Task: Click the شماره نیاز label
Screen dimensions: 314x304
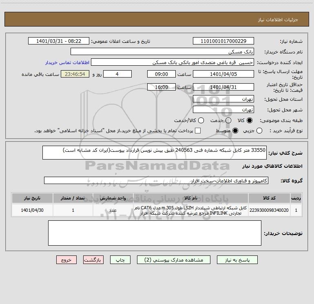Action: point(291,42)
